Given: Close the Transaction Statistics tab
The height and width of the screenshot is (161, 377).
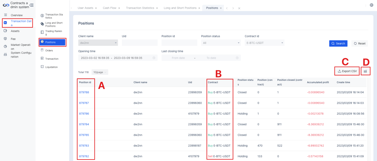Looking at the screenshot, I should (x=157, y=8).
